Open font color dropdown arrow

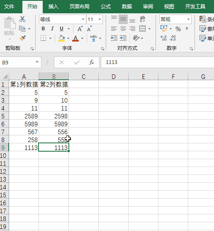82,38
